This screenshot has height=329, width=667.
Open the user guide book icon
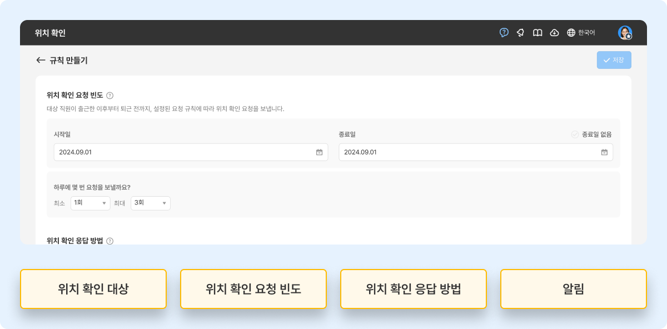[x=537, y=33]
